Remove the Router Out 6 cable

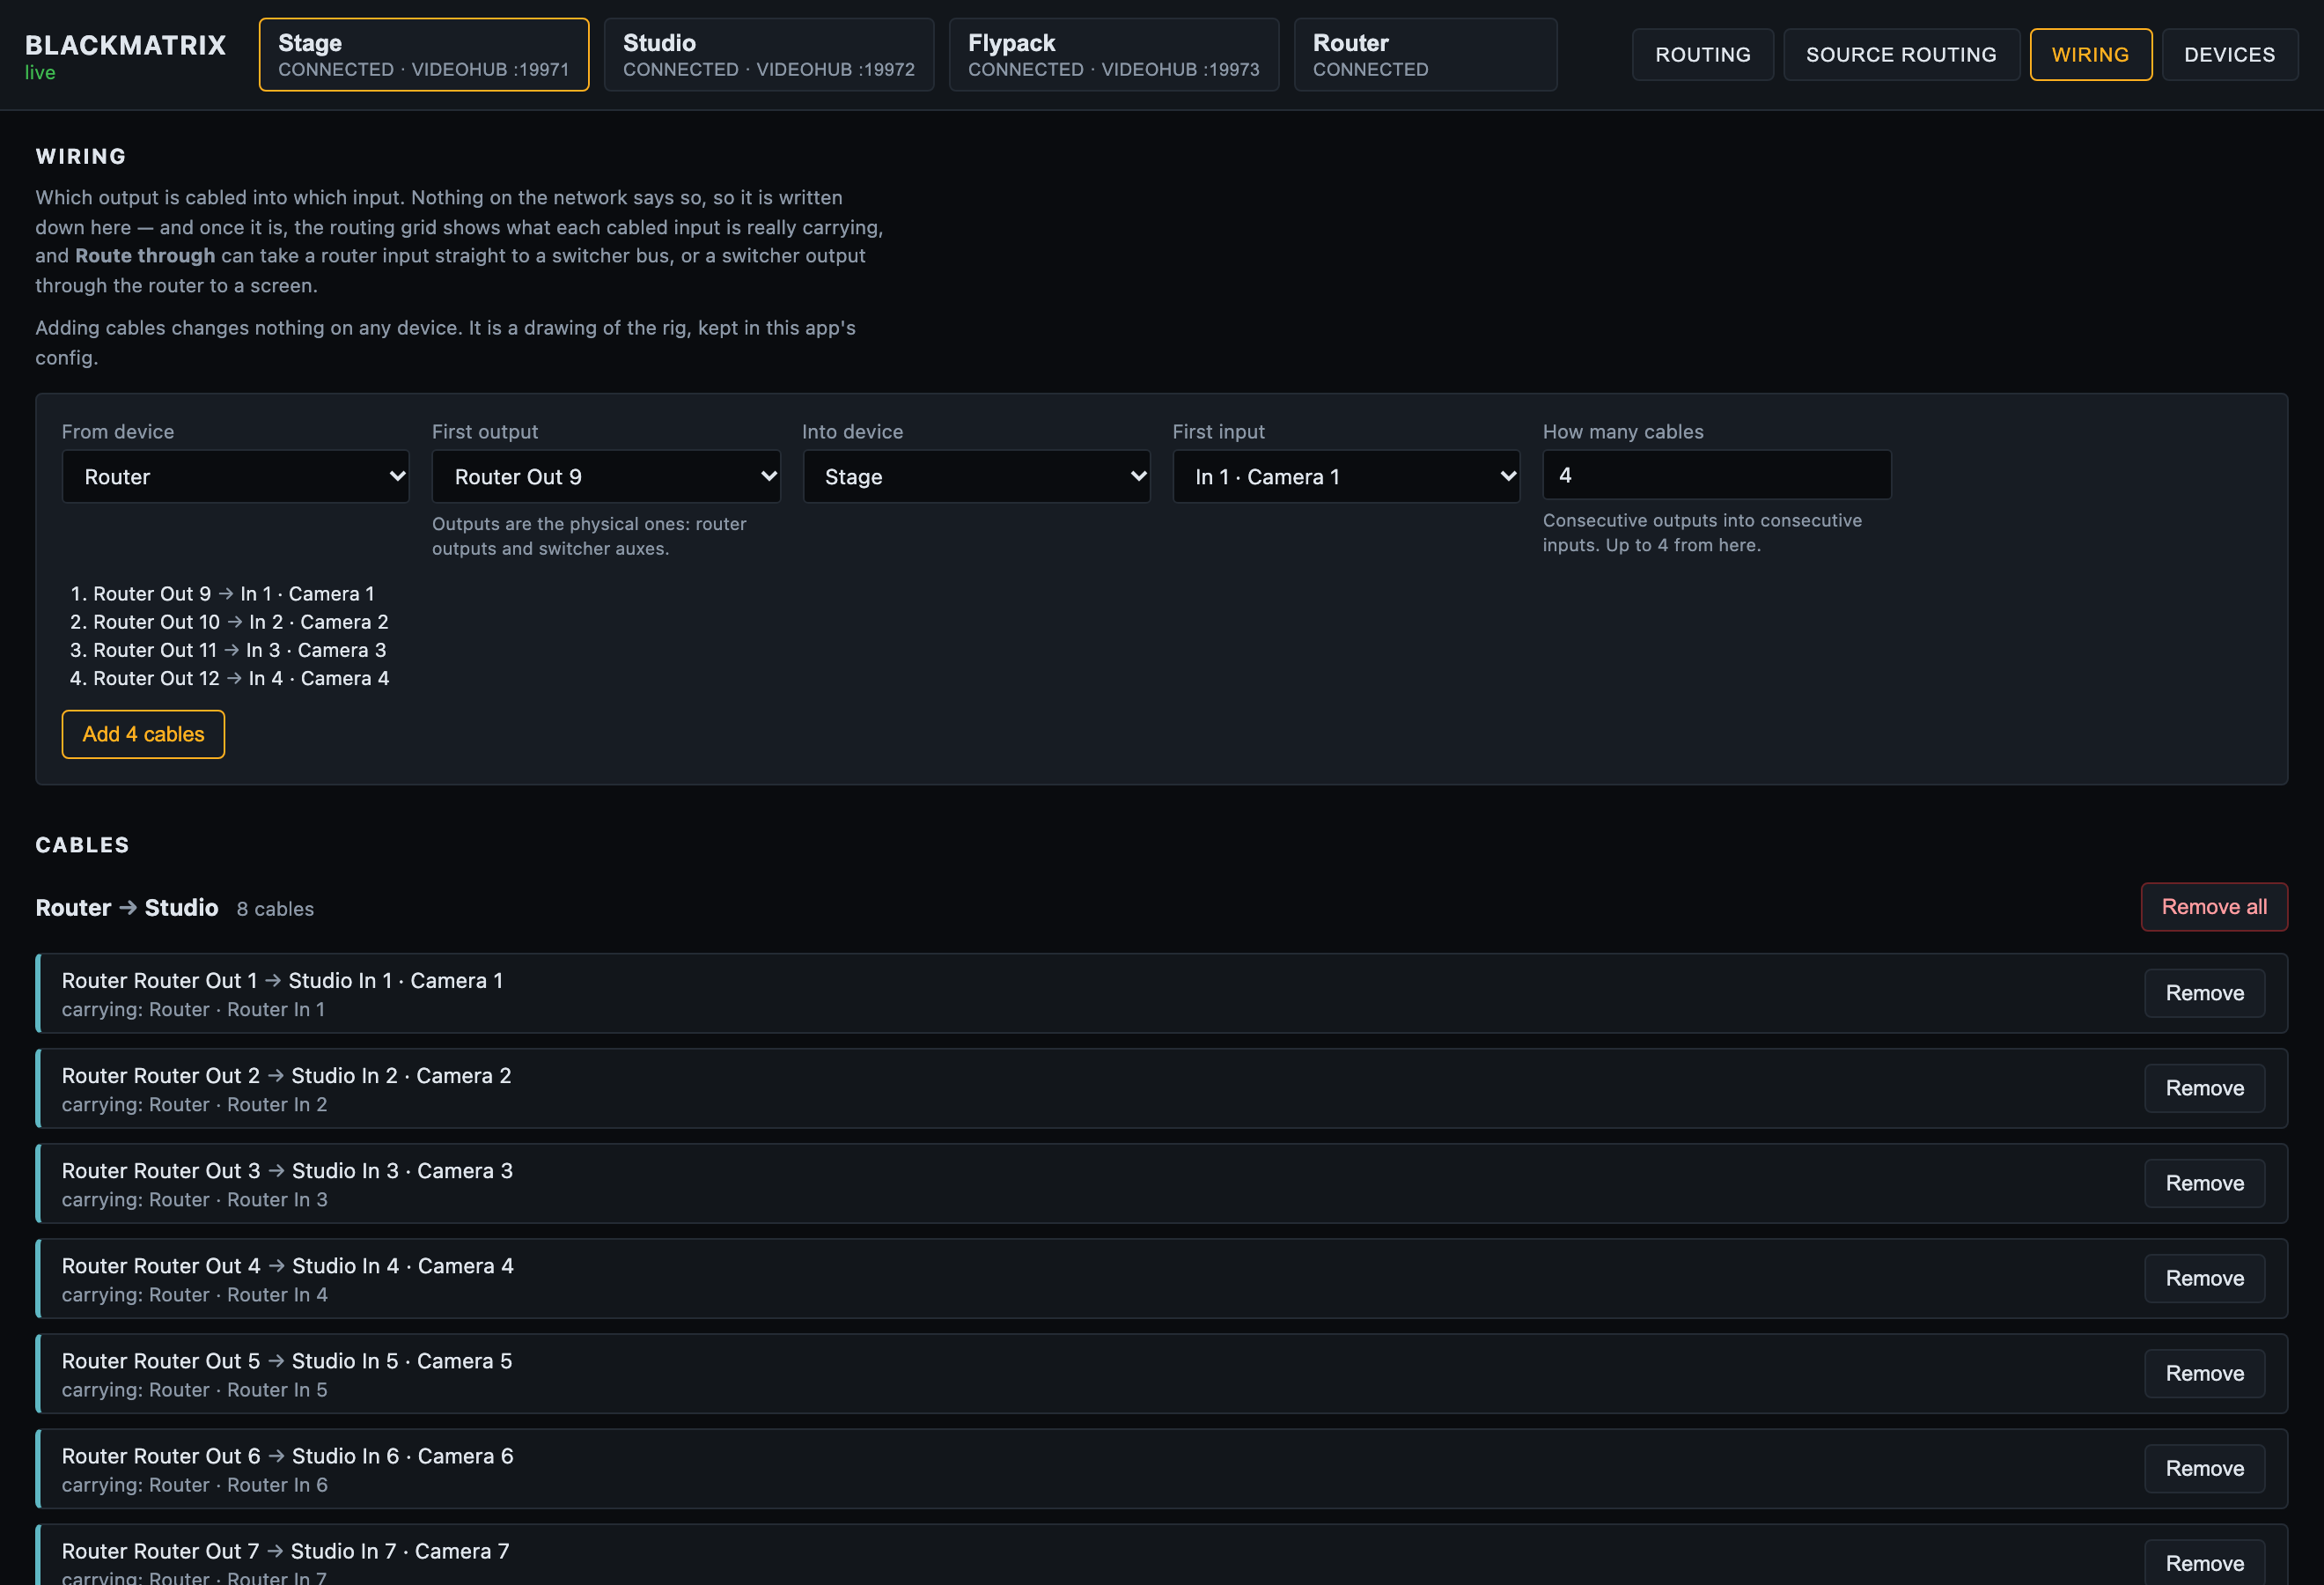click(x=2204, y=1467)
